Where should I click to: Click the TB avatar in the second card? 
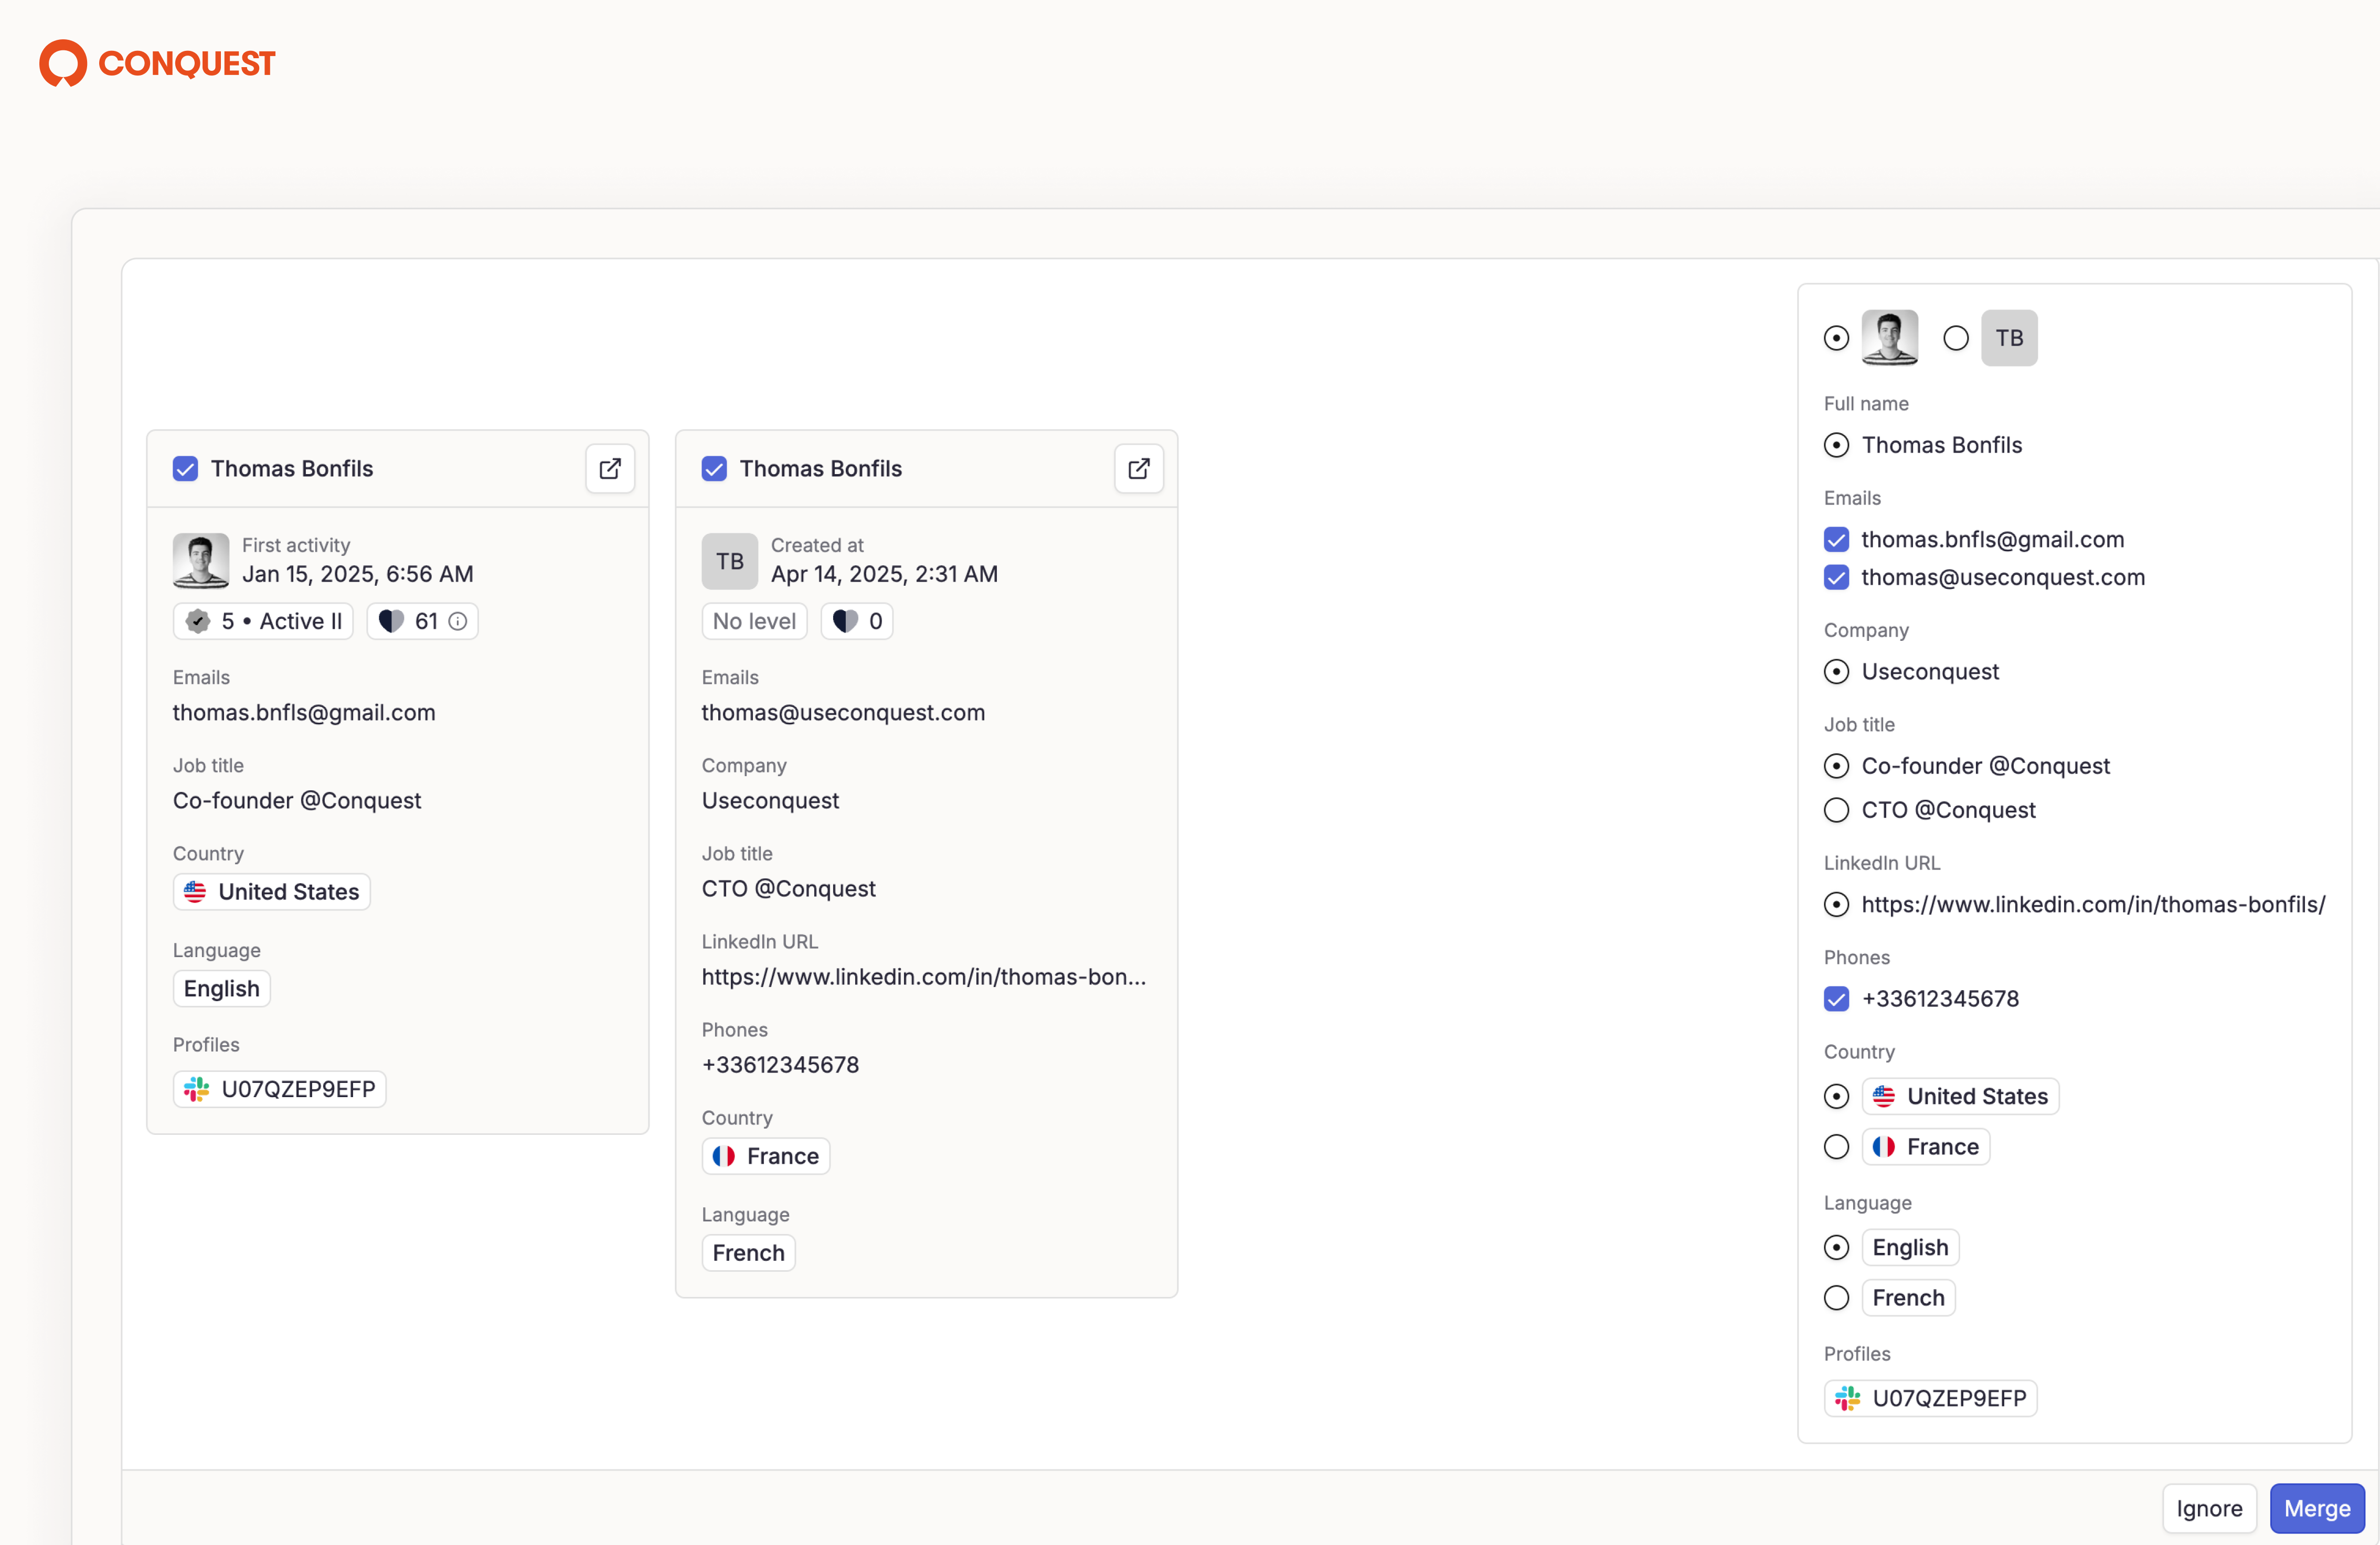(x=730, y=561)
